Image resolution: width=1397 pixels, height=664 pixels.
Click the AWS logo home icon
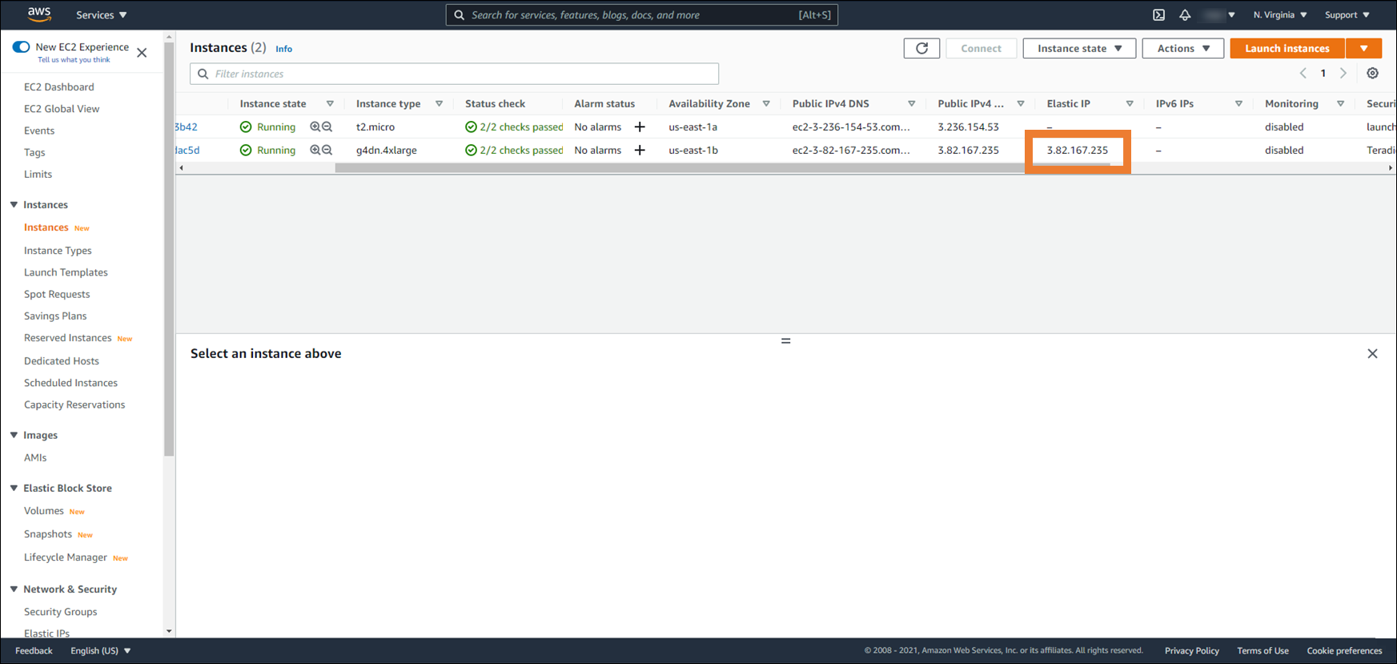(38, 14)
